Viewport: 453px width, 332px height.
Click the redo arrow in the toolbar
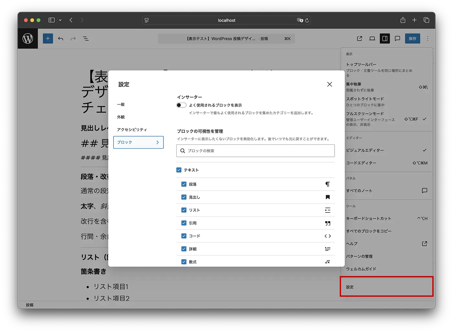(x=73, y=39)
